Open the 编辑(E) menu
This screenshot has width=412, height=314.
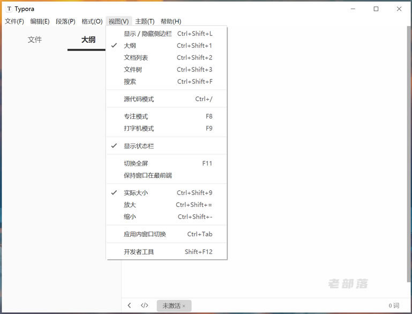(40, 21)
